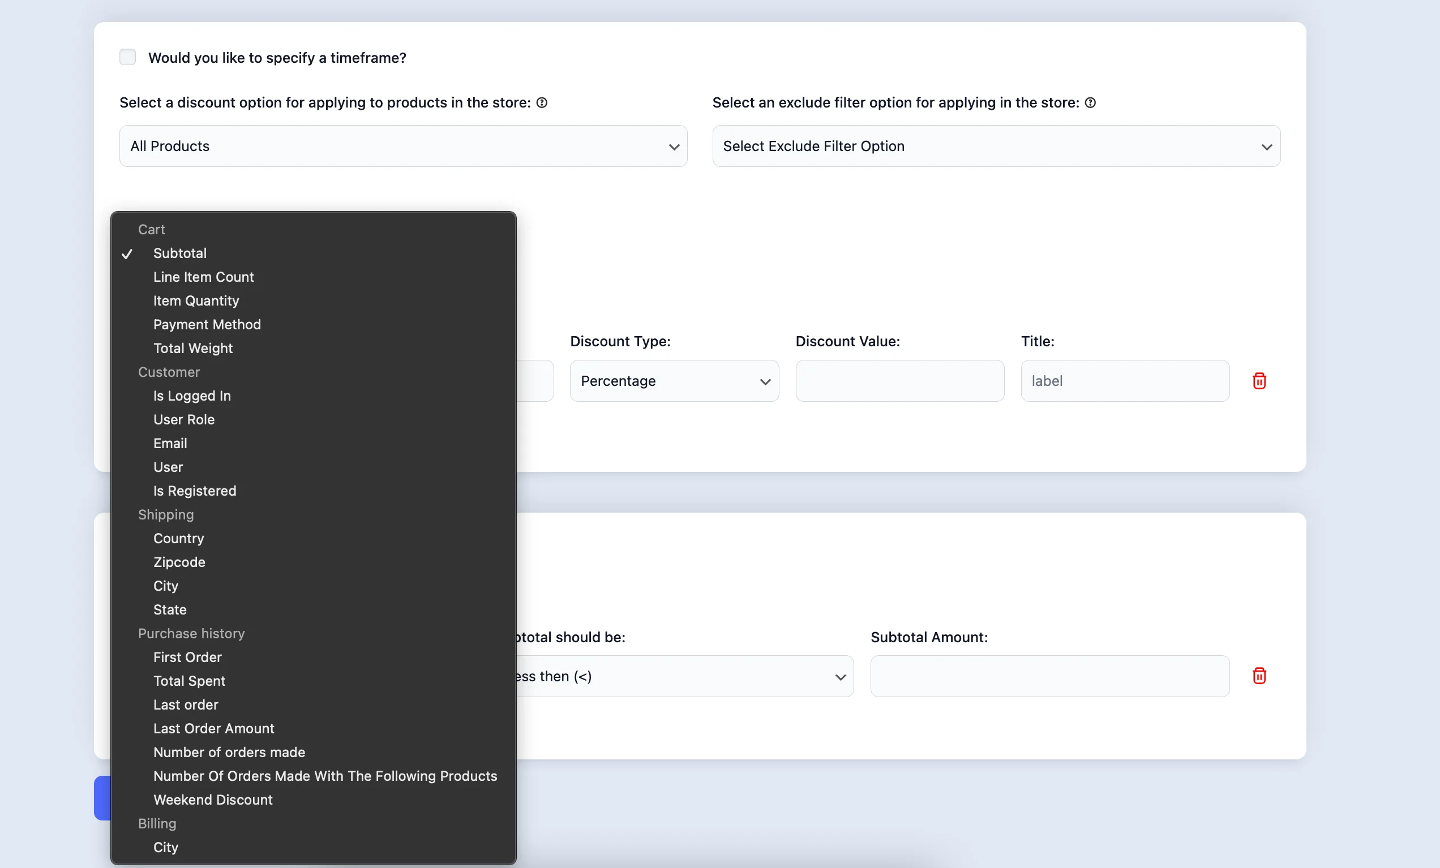Image resolution: width=1440 pixels, height=868 pixels.
Task: Select Line Item Count option
Action: 203,277
